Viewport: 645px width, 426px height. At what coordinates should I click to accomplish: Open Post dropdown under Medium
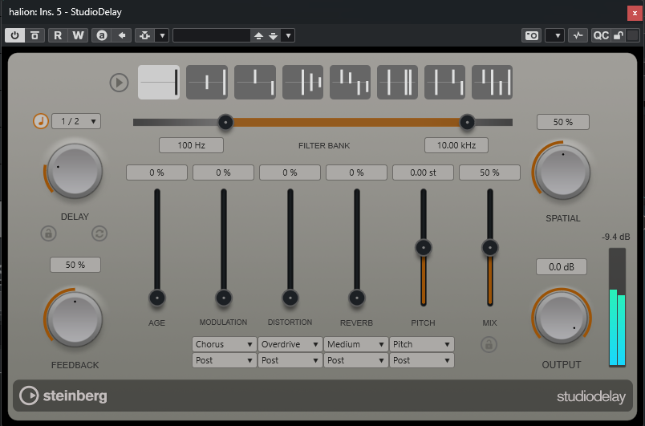(356, 360)
